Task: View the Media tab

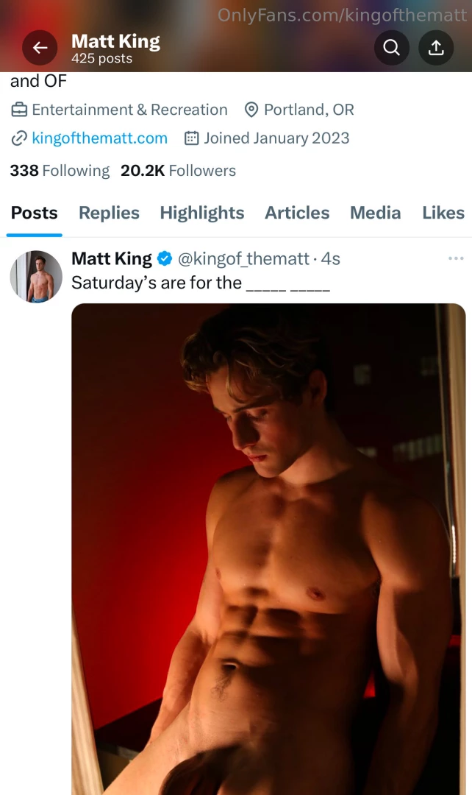Action: pyautogui.click(x=375, y=213)
